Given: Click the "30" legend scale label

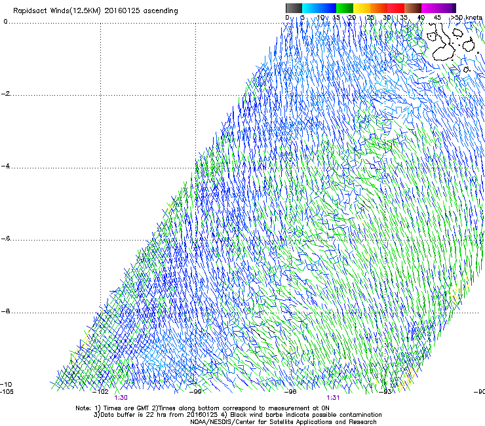Looking at the screenshot, I should 387,18.
